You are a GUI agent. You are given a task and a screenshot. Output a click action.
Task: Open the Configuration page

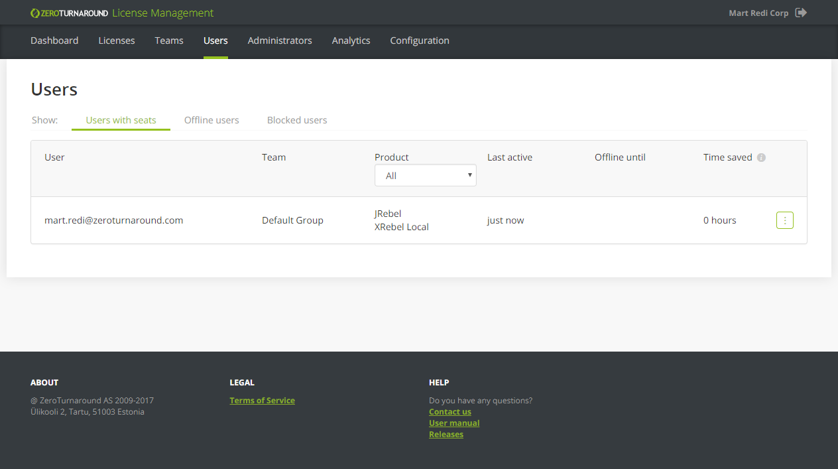click(x=420, y=40)
